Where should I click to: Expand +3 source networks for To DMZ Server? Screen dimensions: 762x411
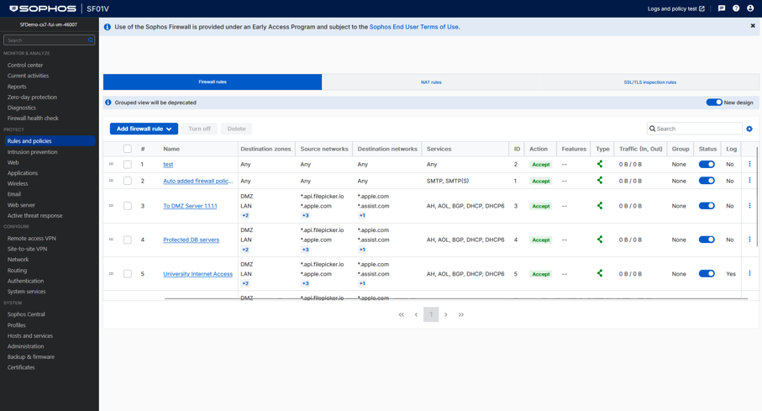pos(305,215)
